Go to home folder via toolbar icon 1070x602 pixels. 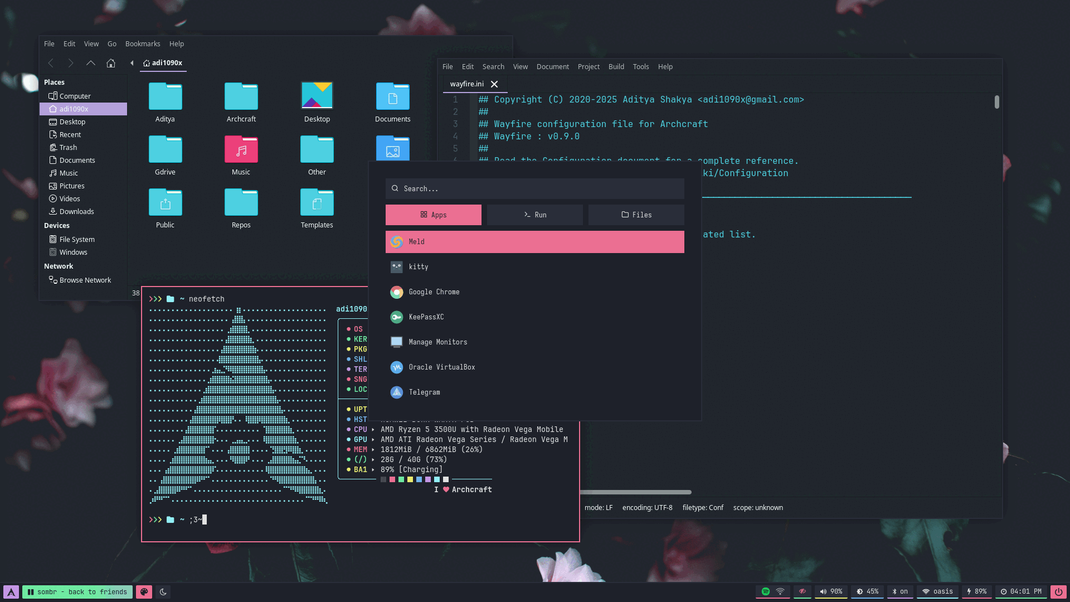point(111,63)
